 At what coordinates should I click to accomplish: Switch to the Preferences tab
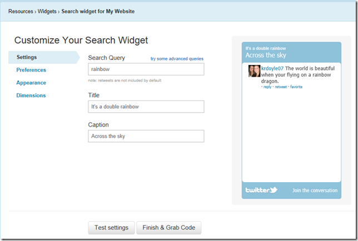coord(31,70)
